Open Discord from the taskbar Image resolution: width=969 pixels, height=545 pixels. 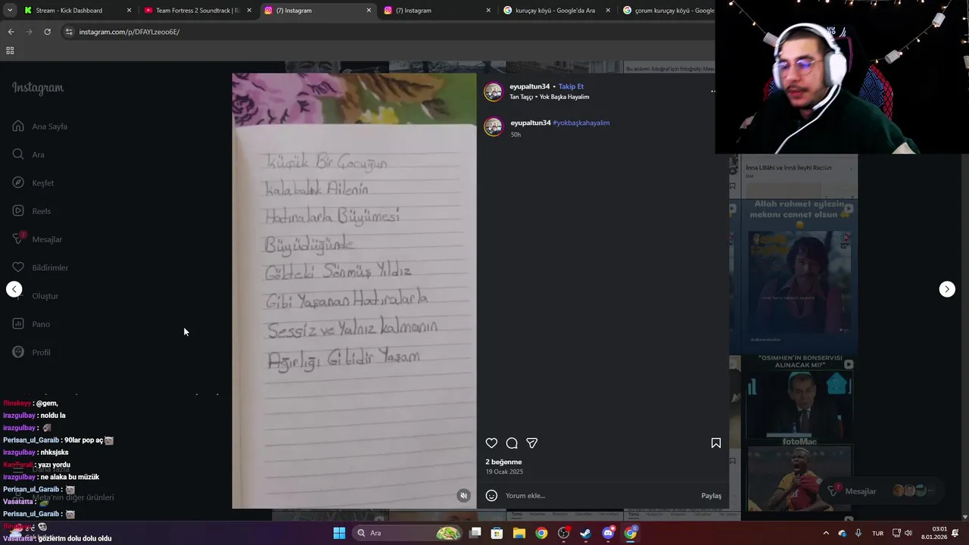tap(608, 533)
